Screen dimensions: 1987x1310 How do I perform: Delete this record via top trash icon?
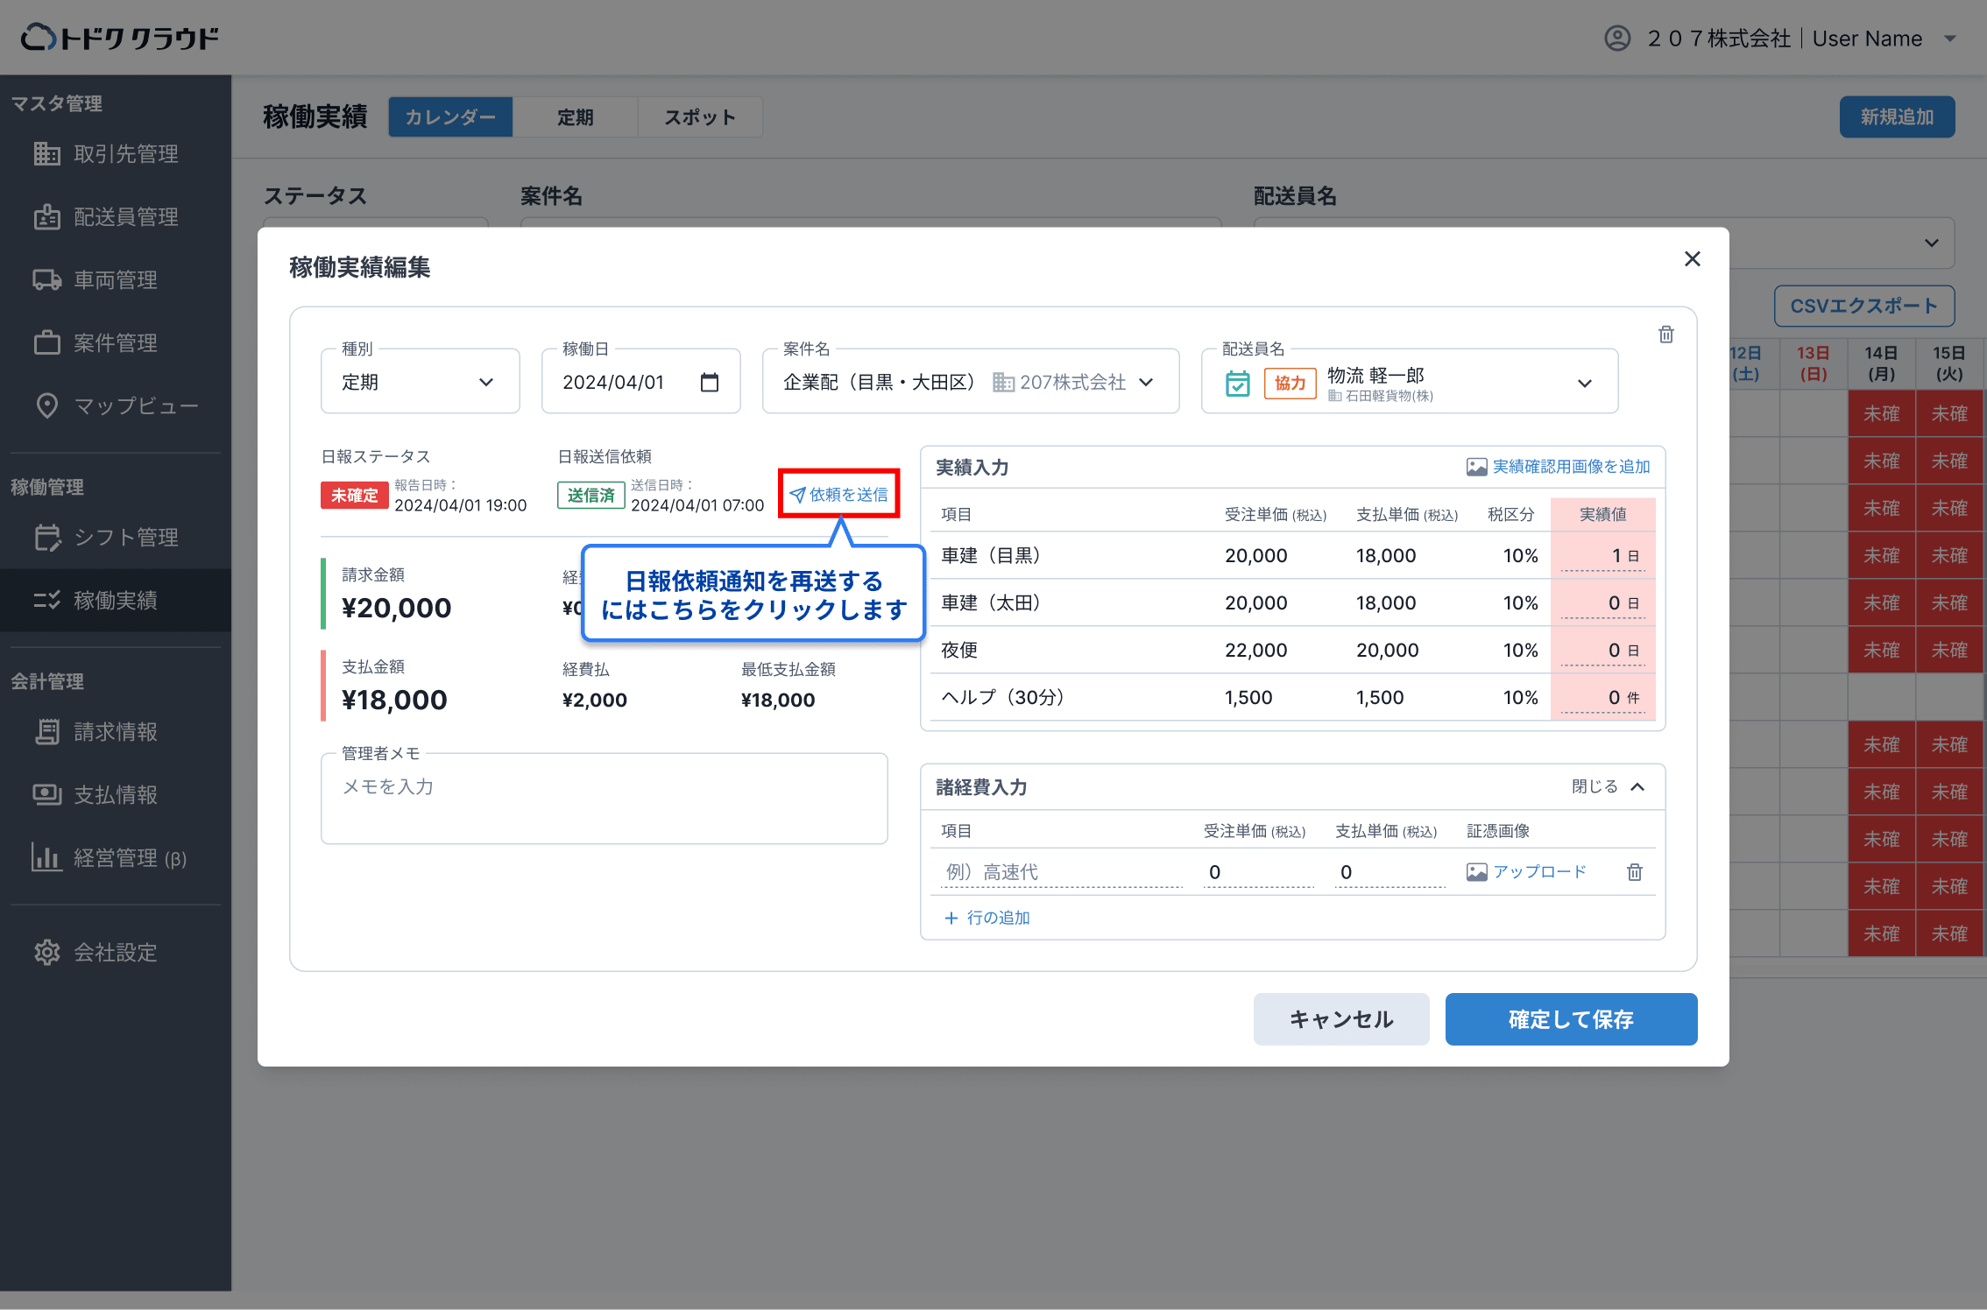1666,335
